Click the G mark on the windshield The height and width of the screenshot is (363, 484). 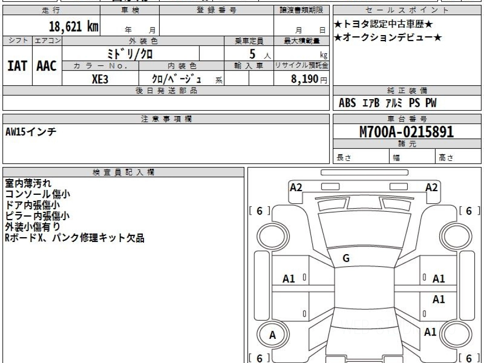pyautogui.click(x=346, y=259)
